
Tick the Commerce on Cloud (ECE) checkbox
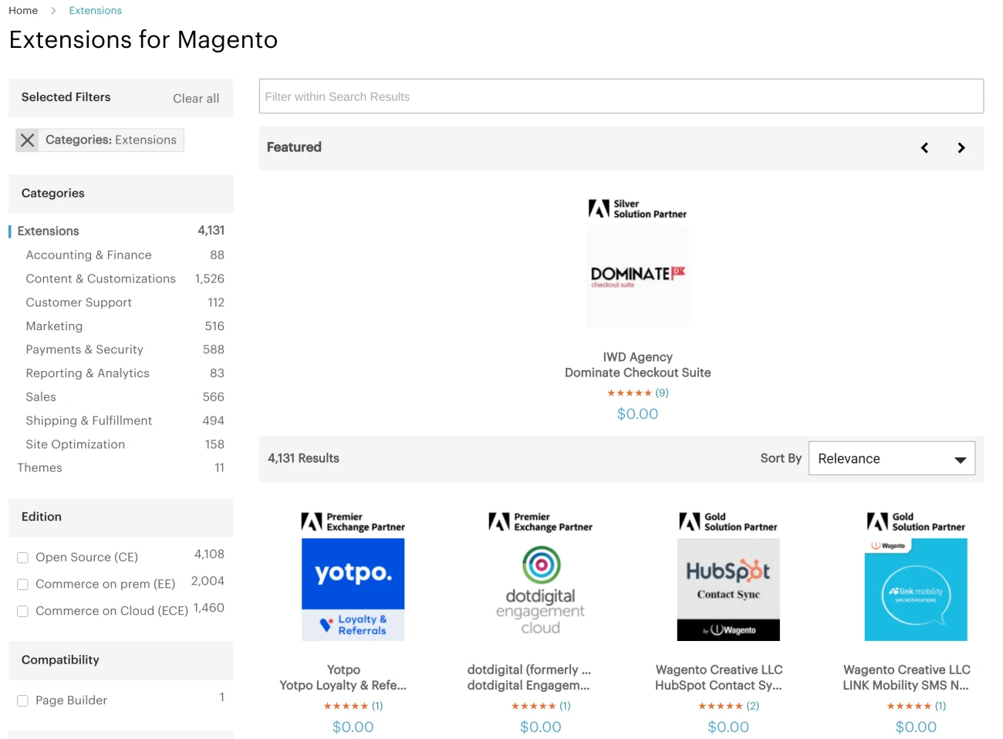tap(23, 612)
